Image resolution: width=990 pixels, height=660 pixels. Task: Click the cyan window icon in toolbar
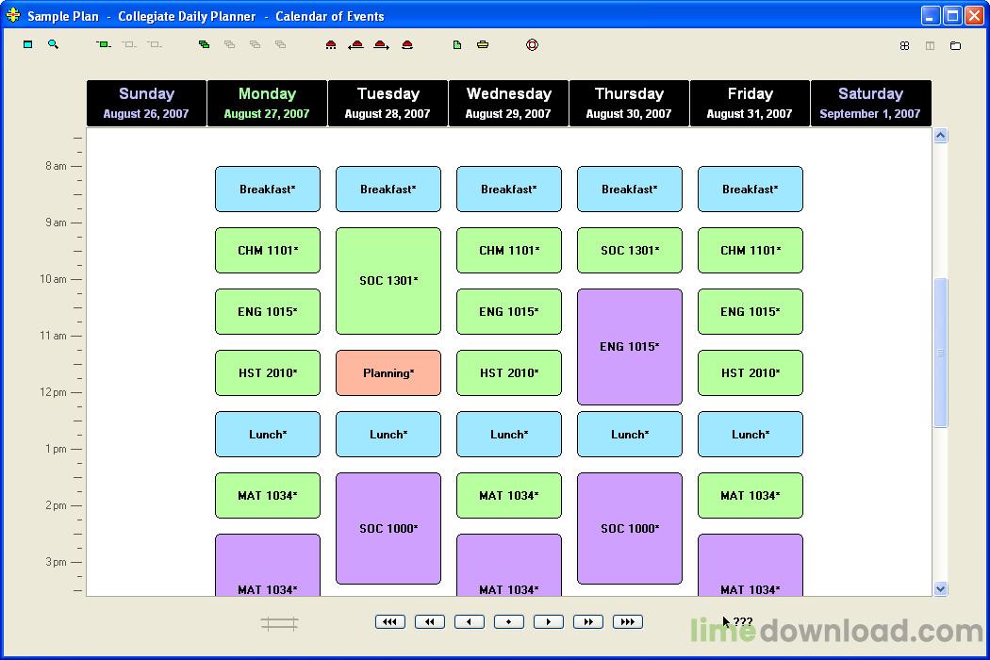28,44
